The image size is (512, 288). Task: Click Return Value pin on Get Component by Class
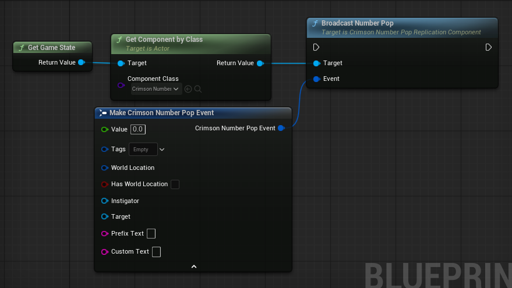coord(260,63)
